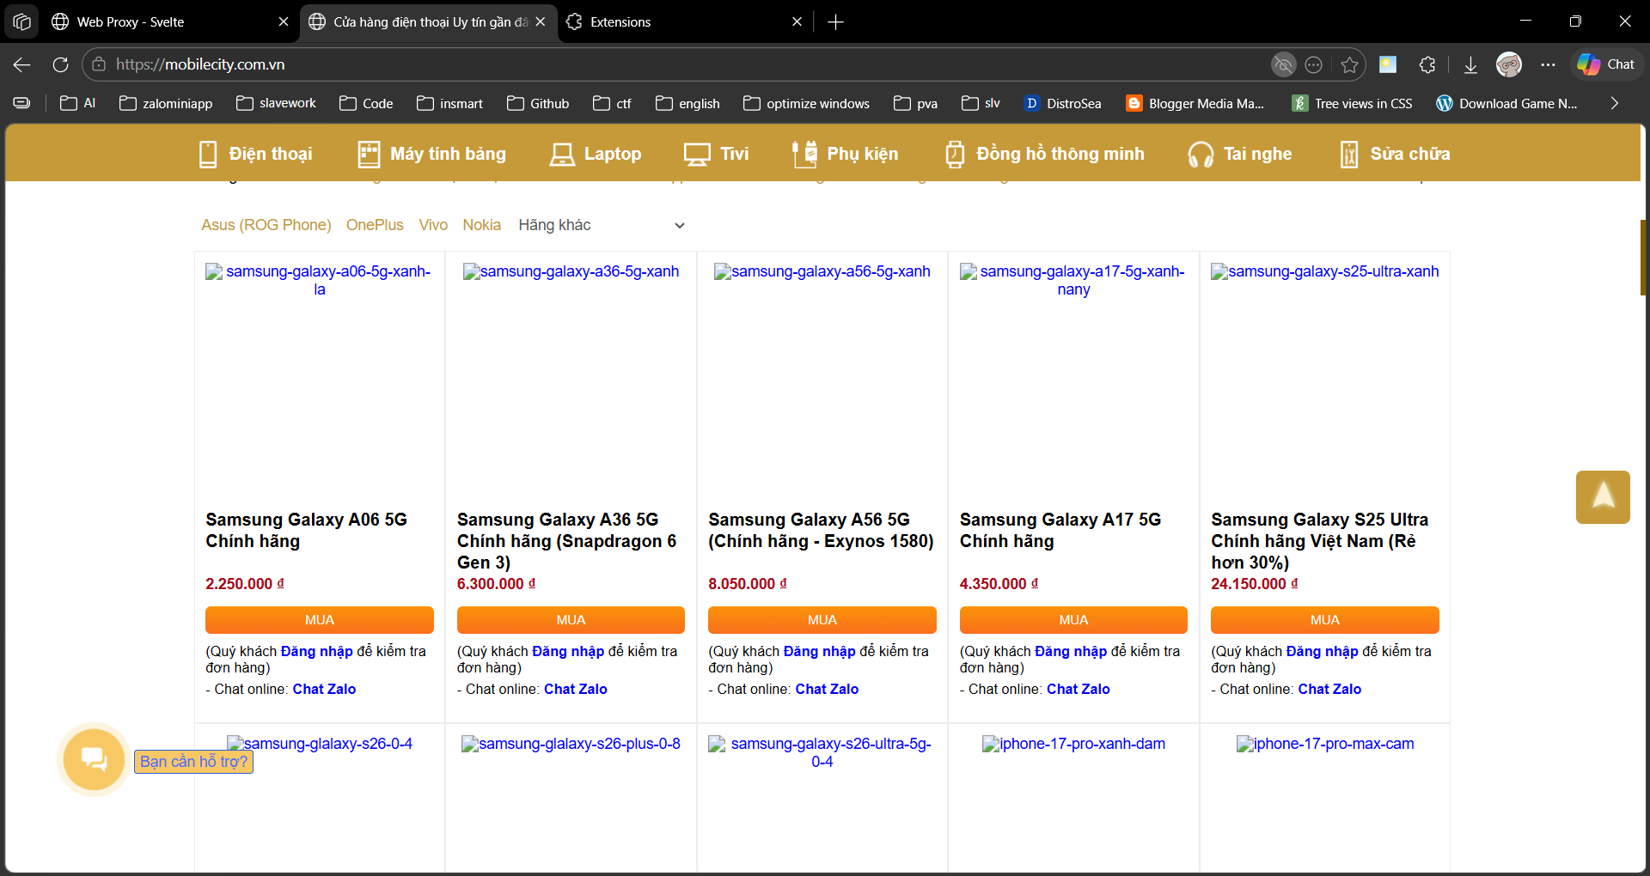Open the Asus (ROG Phone) brand link

coord(266,225)
